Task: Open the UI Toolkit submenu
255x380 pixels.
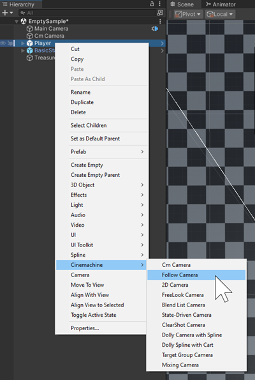Action: pos(102,245)
